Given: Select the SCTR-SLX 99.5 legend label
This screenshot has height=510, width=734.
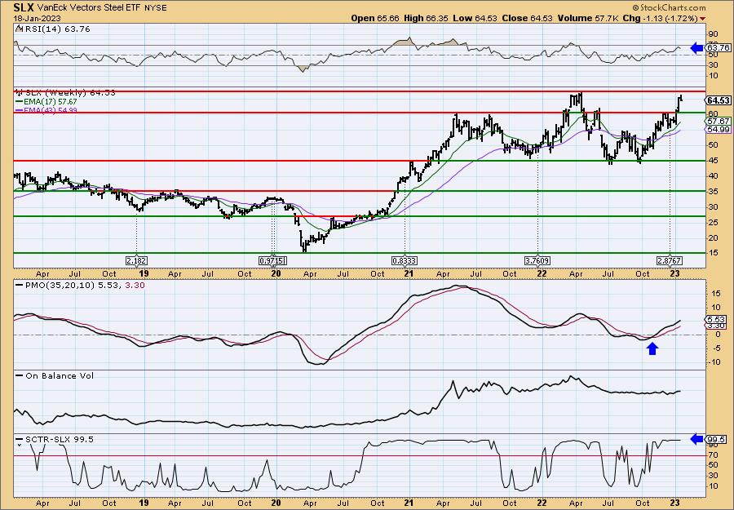Looking at the screenshot, I should pyautogui.click(x=55, y=439).
